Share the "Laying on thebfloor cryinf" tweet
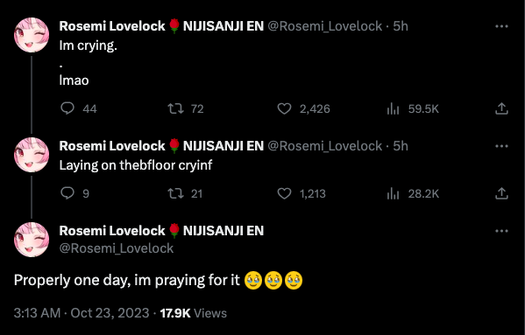Image resolution: width=525 pixels, height=335 pixels. point(501,193)
